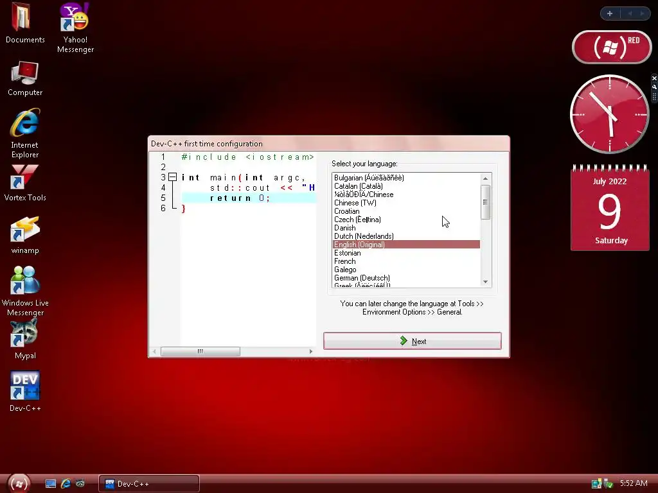This screenshot has width=658, height=493.
Task: Open the Documents desktop folder
Action: 25,24
